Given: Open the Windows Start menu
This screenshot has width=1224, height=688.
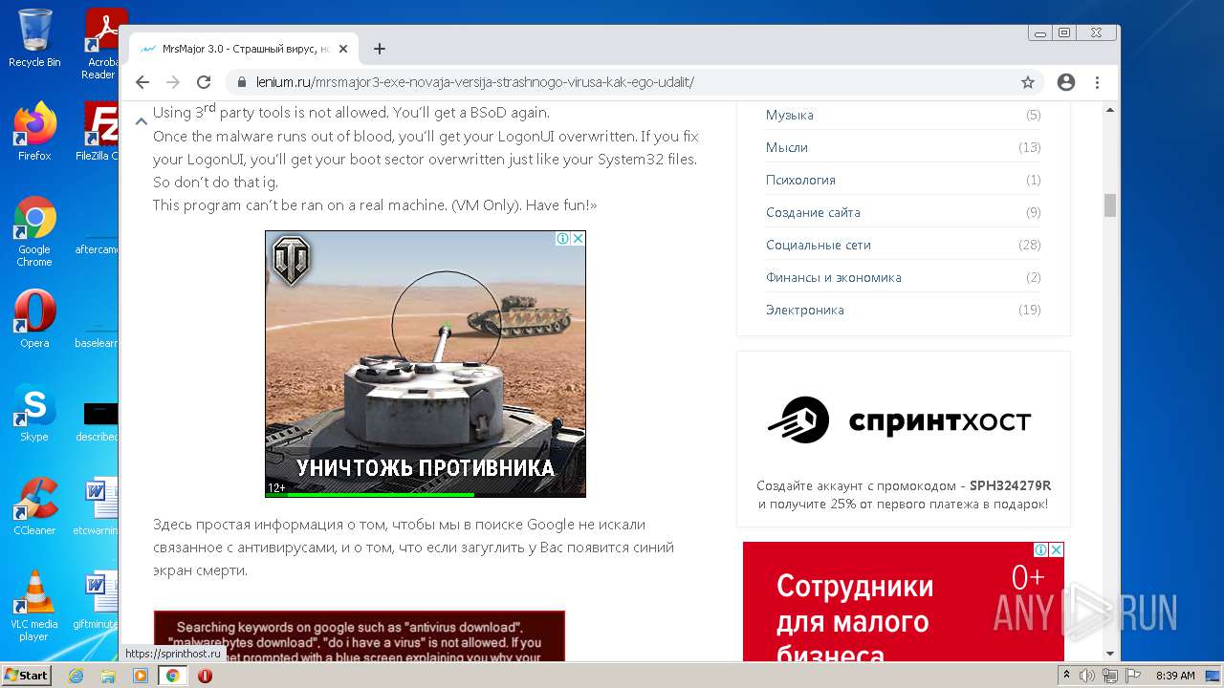Looking at the screenshot, I should click(x=27, y=675).
